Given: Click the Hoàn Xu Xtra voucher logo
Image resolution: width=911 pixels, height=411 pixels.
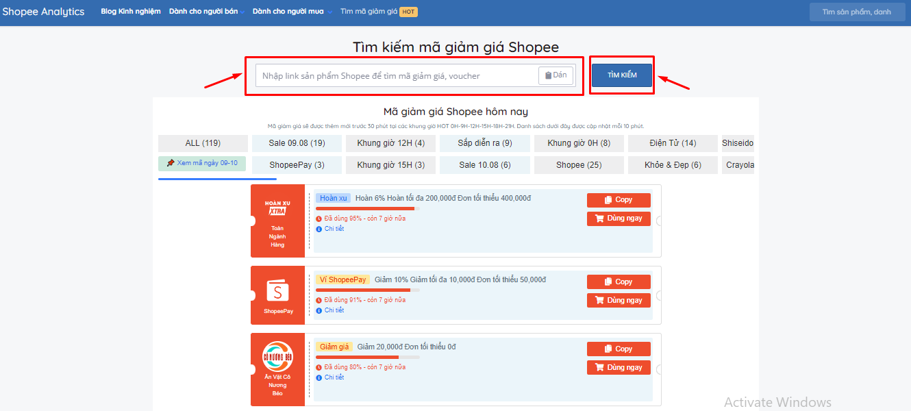Looking at the screenshot, I should point(277,208).
